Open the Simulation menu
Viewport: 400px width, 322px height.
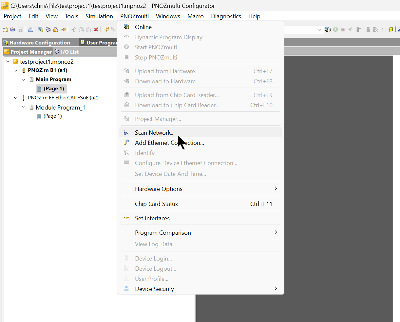point(99,16)
